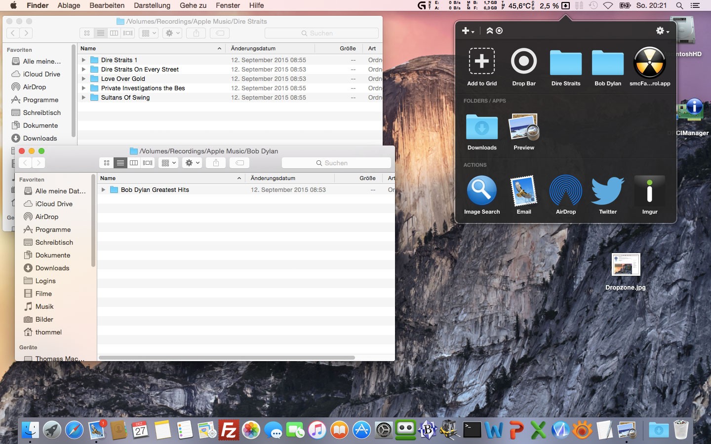Switch Bob Dylan window to Cover Flow view
711x444 pixels.
tap(148, 163)
